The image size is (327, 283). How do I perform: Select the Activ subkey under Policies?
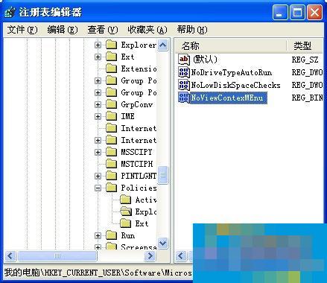146,200
